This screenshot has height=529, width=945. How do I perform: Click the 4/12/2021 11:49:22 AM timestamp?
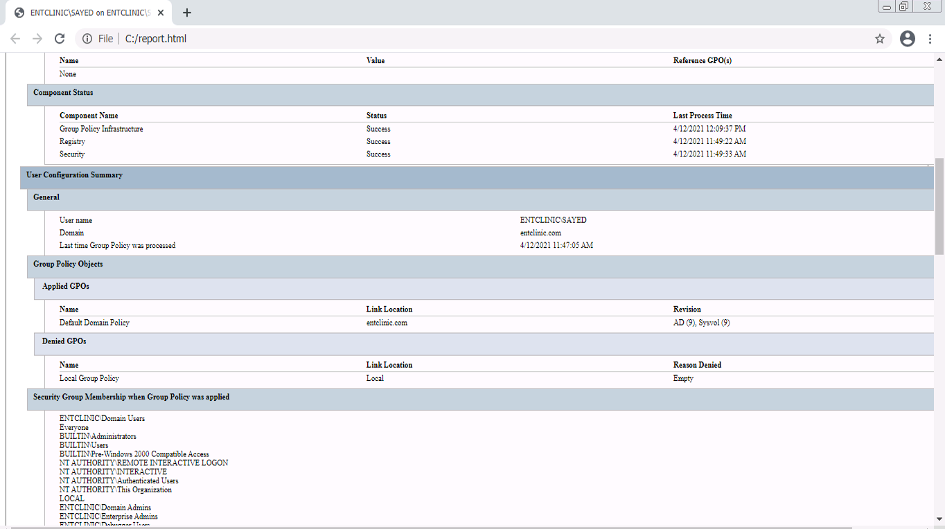pos(709,141)
